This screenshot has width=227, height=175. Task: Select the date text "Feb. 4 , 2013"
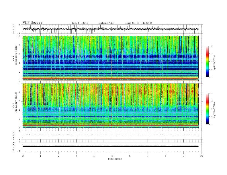tap(80, 23)
